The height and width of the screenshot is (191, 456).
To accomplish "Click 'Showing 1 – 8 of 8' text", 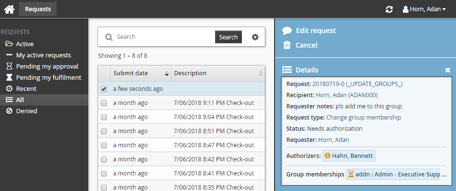I will pyautogui.click(x=122, y=56).
